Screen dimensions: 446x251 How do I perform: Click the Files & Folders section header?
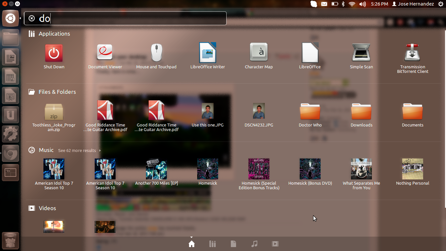click(57, 92)
